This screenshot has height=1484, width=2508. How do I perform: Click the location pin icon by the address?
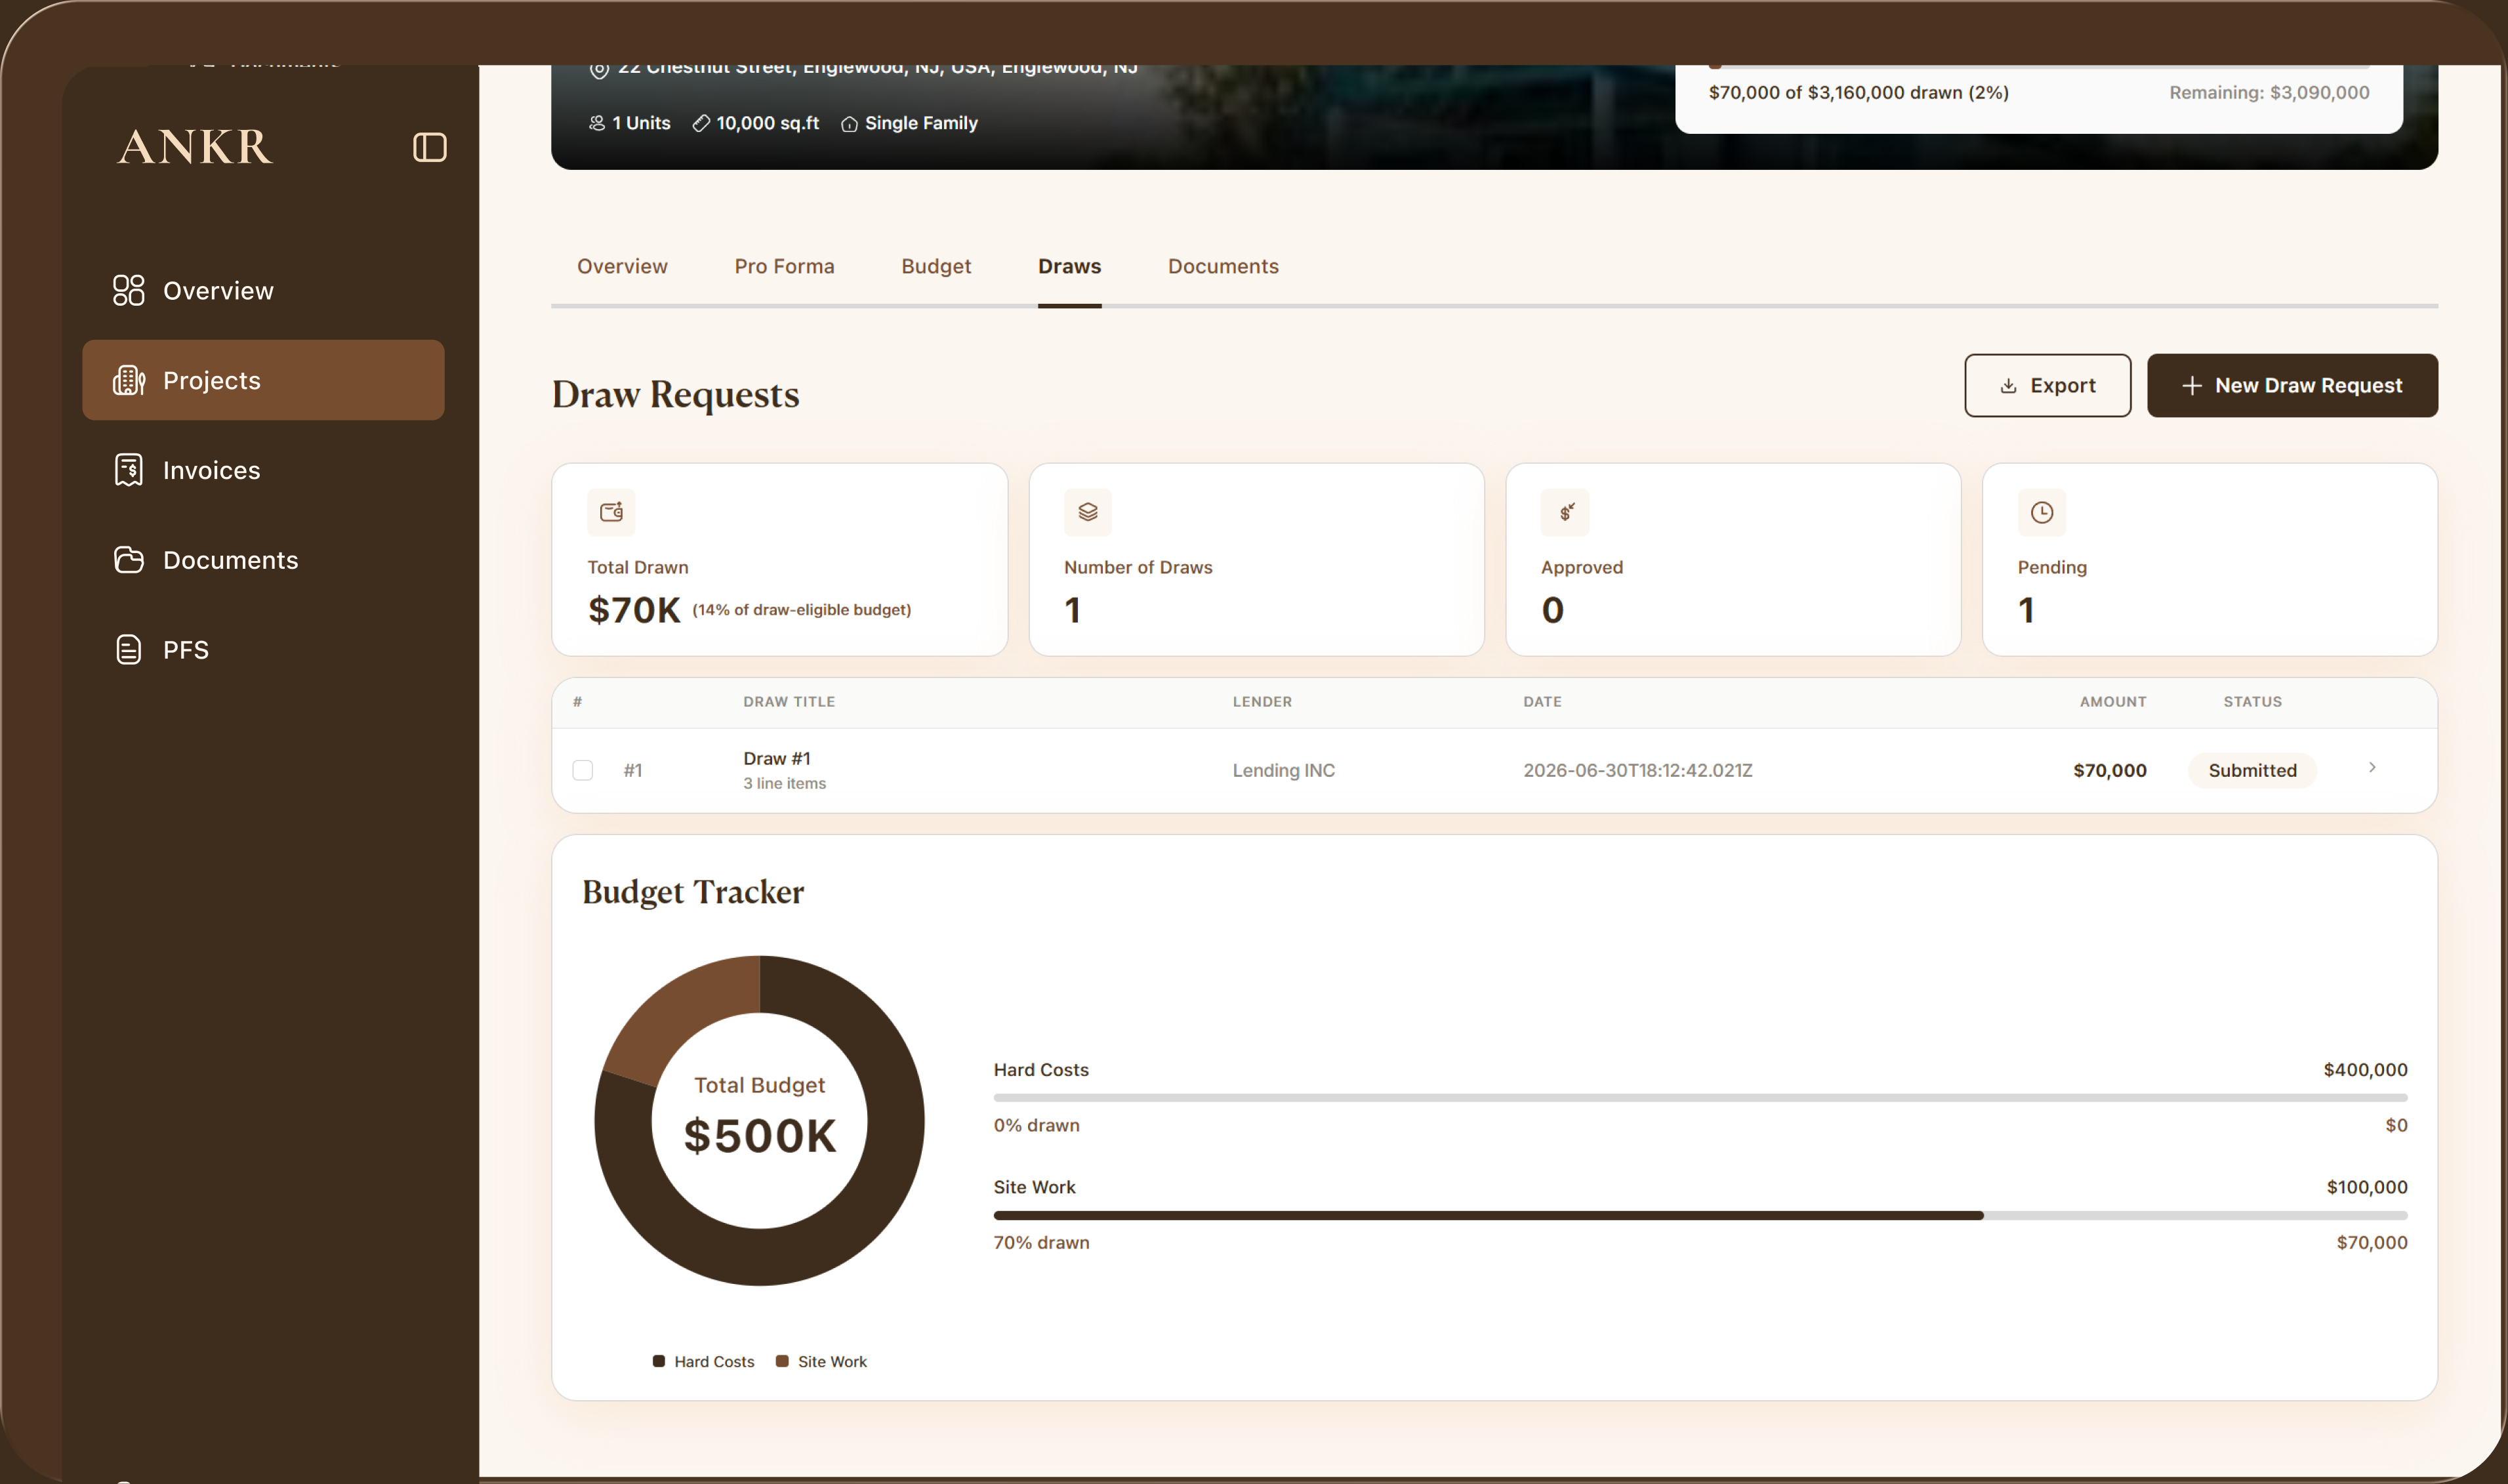(x=599, y=69)
